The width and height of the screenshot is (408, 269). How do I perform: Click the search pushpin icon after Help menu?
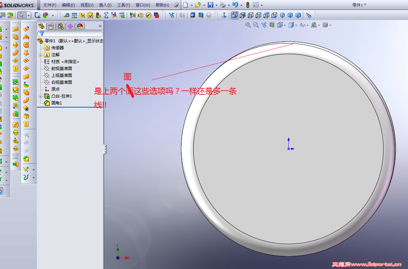[176, 5]
